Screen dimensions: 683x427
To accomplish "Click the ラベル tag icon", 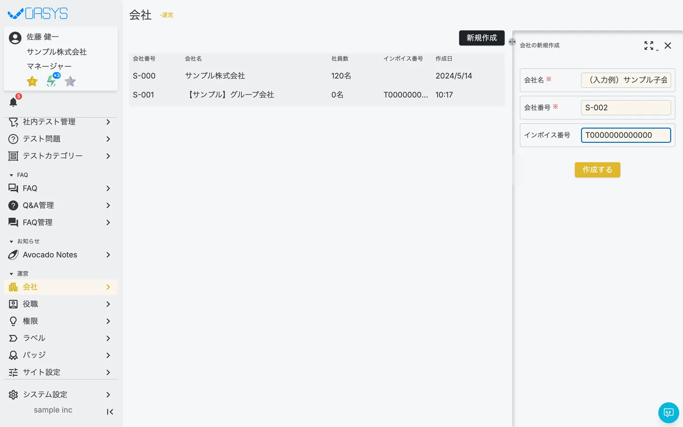I will click(x=13, y=338).
